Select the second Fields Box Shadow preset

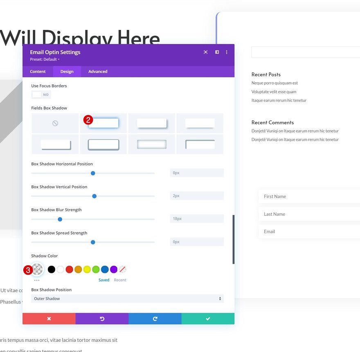click(103, 123)
